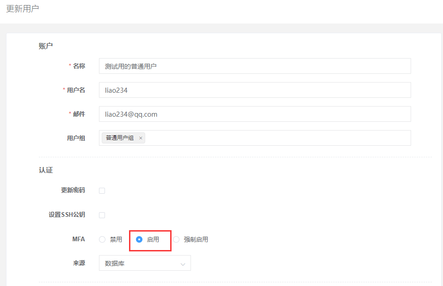Focus the 用户名 field containing liao234

point(254,90)
